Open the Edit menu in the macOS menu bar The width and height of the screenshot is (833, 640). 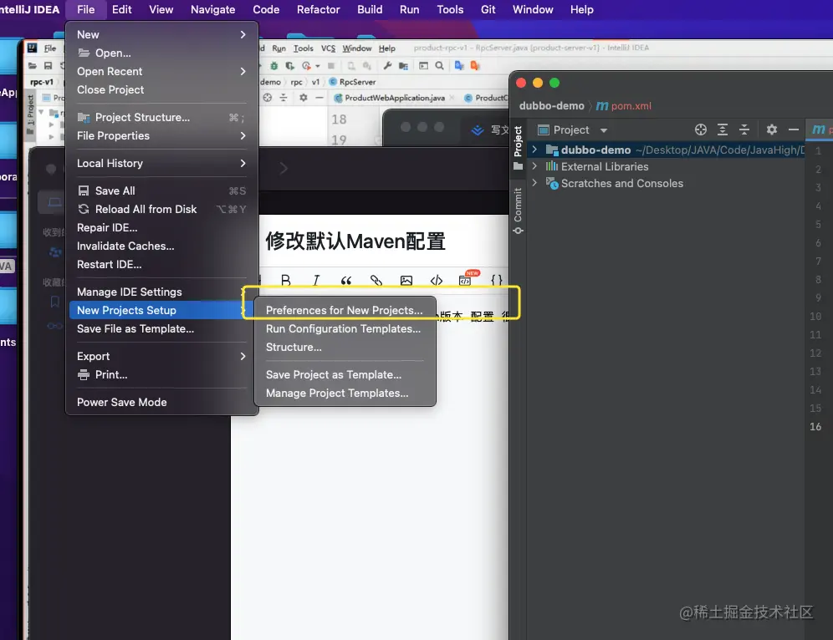point(121,9)
